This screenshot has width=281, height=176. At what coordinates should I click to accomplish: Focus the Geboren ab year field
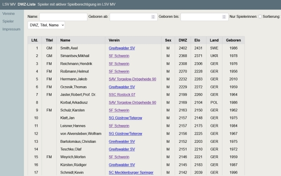133,17
